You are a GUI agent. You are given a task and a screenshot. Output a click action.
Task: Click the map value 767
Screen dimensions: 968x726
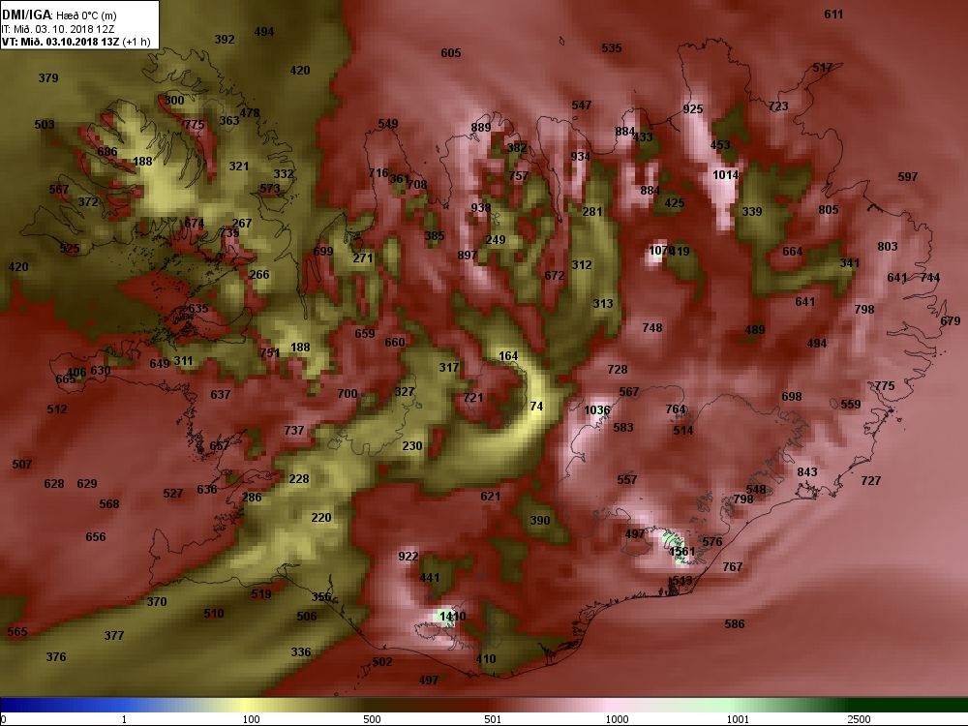pyautogui.click(x=732, y=566)
